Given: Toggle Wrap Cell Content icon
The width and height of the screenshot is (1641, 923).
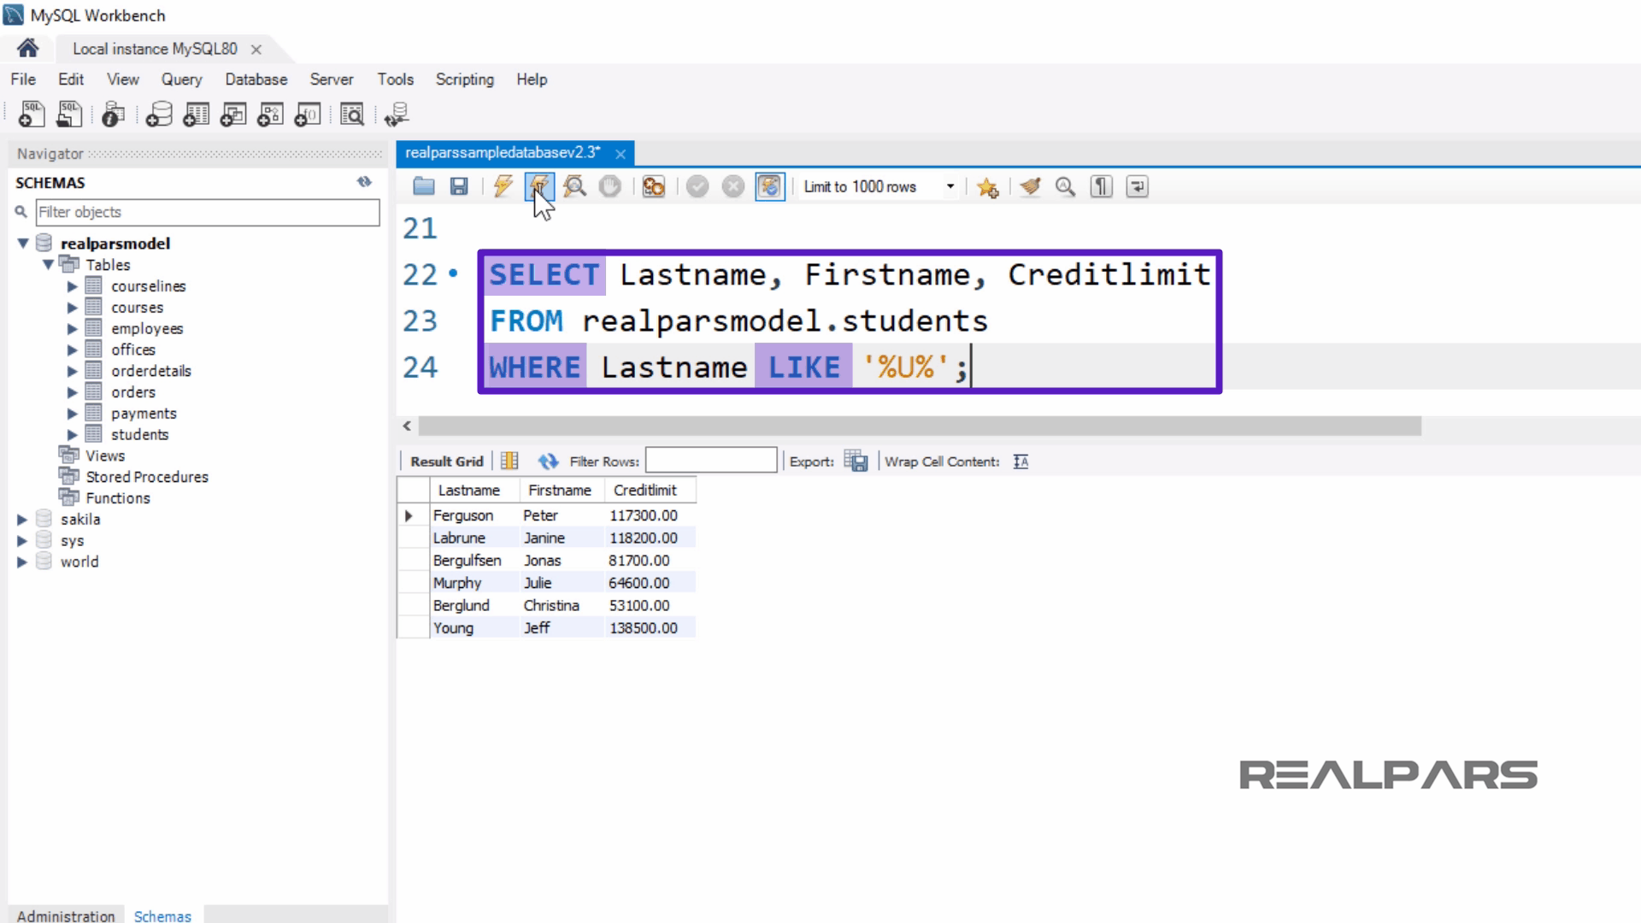Looking at the screenshot, I should [x=1020, y=461].
